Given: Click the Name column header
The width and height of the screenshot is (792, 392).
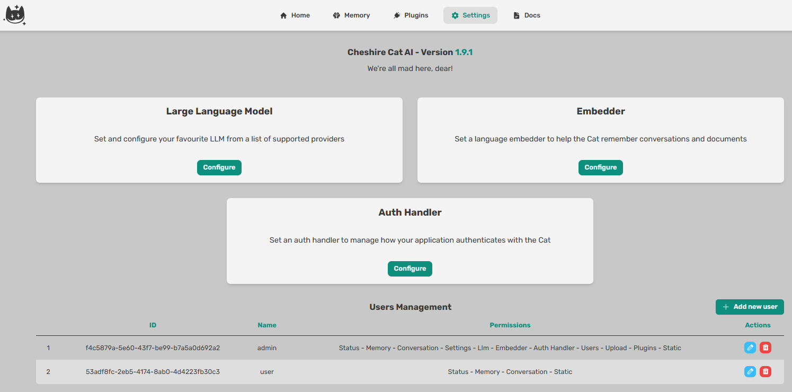Looking at the screenshot, I should coord(267,325).
